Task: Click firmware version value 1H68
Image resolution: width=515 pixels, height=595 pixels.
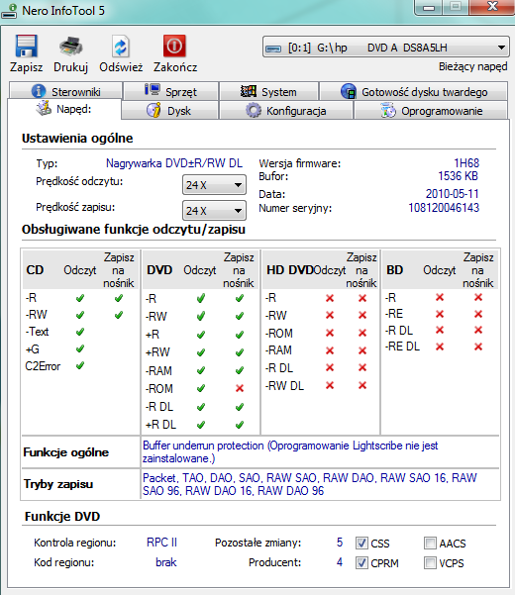Action: (466, 163)
